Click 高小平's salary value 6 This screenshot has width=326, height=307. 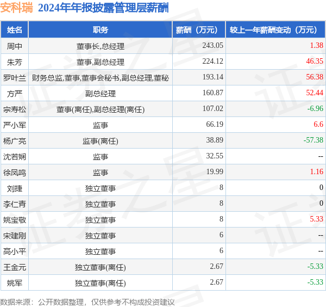click(221, 250)
